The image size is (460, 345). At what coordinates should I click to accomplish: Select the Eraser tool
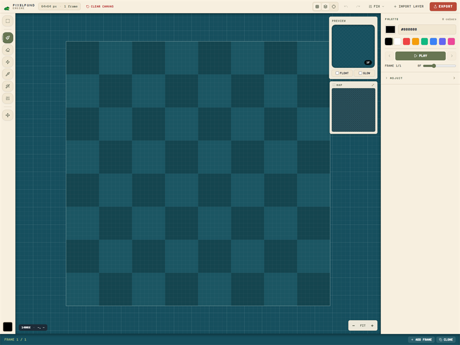8,50
